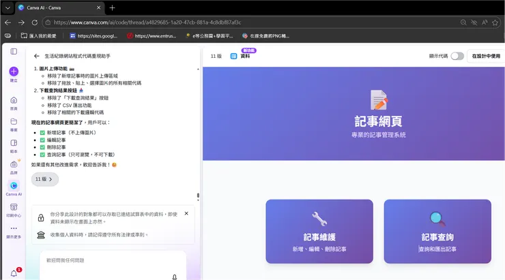Click the zoom magnifier icon in address bar
505x280 pixels.
(463, 22)
